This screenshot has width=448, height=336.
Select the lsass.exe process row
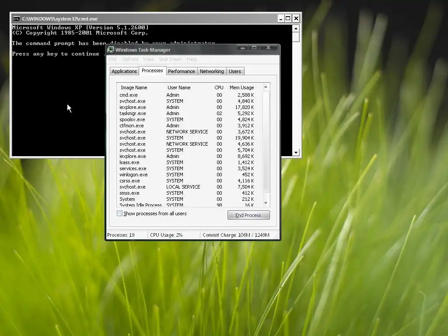coord(189,162)
